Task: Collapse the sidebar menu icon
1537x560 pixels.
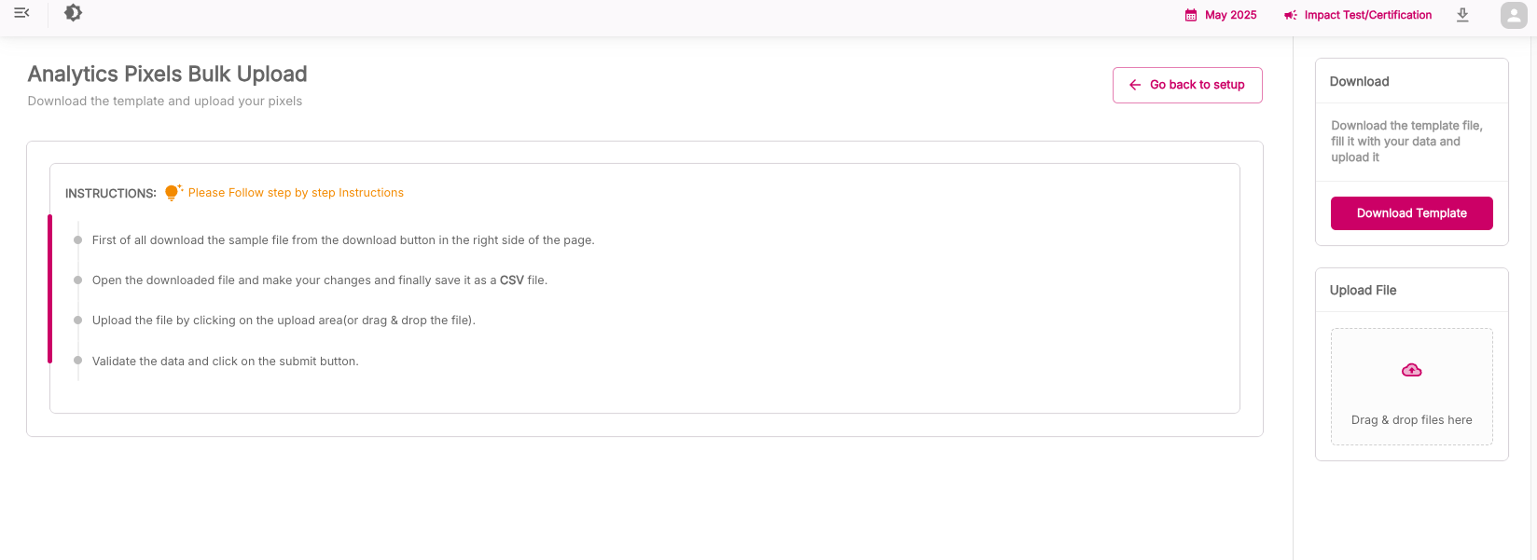Action: click(21, 13)
